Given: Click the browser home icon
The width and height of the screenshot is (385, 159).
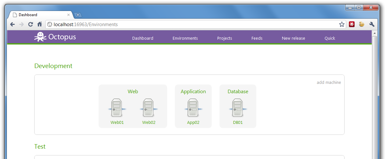Looking at the screenshot, I should click(x=39, y=24).
